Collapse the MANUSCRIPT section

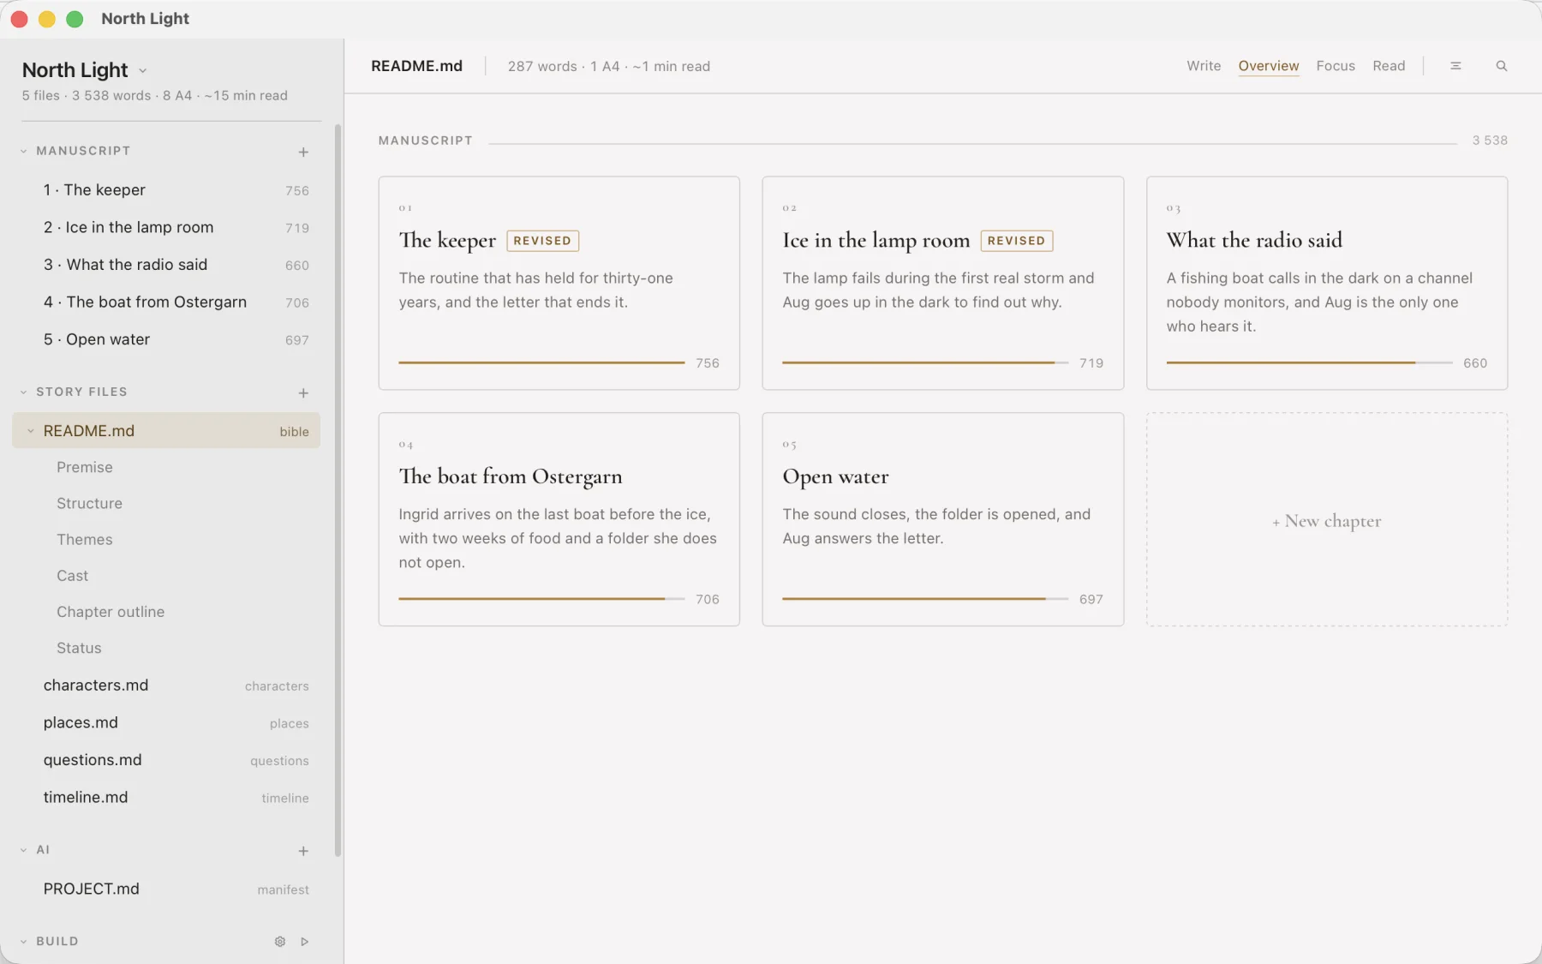[x=24, y=151]
